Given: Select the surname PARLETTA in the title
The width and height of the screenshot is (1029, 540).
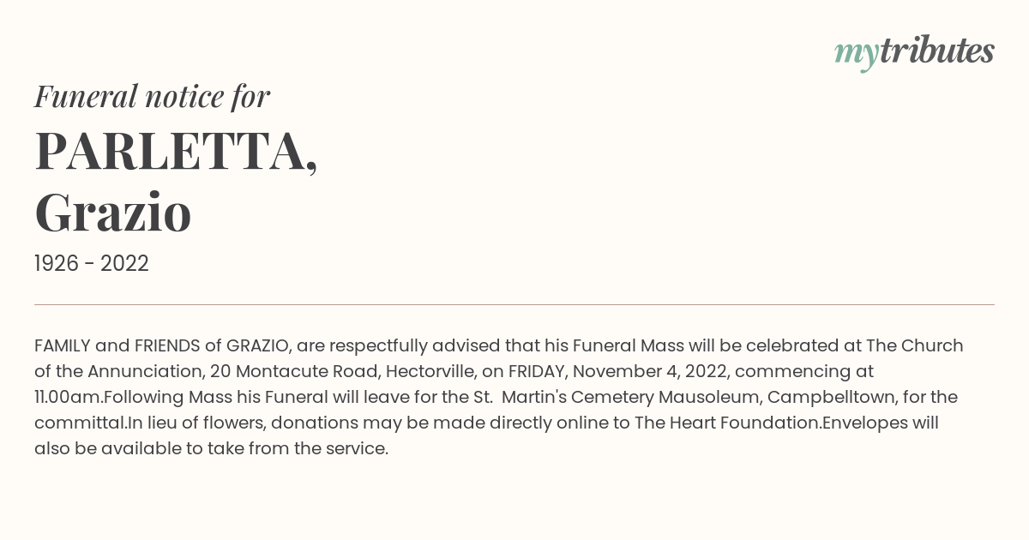Looking at the screenshot, I should click(x=176, y=150).
